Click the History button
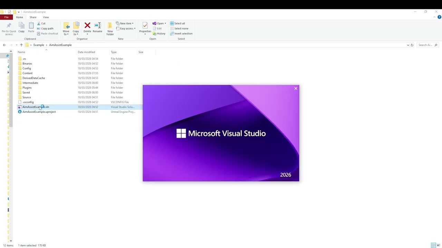The image size is (442, 248). click(x=159, y=33)
